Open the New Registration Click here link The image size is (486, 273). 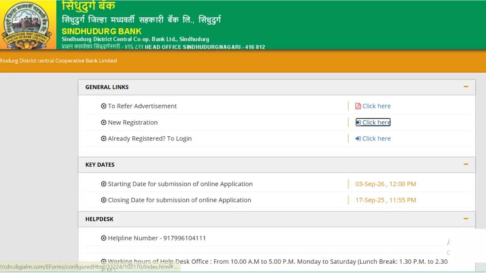(376, 122)
